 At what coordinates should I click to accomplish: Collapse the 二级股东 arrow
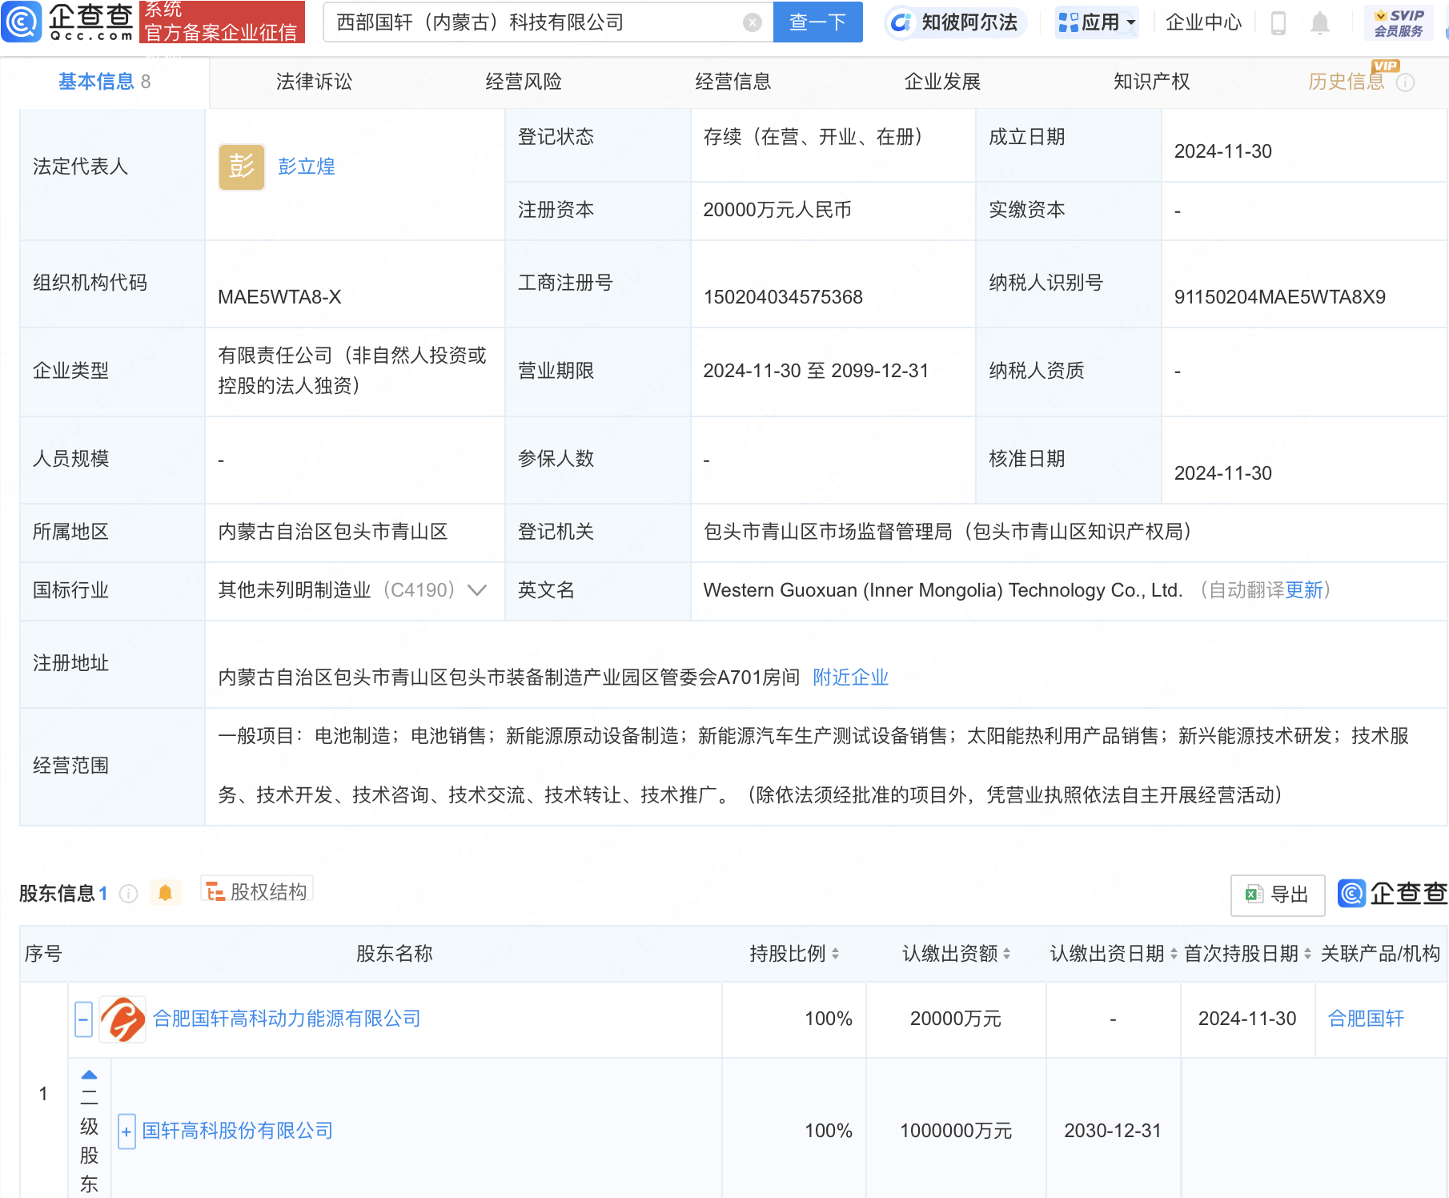[x=90, y=1075]
